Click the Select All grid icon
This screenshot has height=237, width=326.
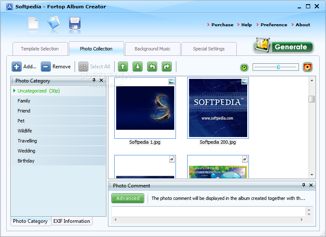click(83, 67)
